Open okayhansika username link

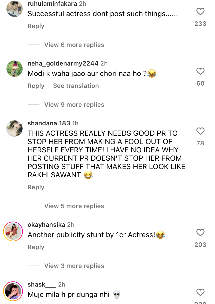pyautogui.click(x=46, y=224)
